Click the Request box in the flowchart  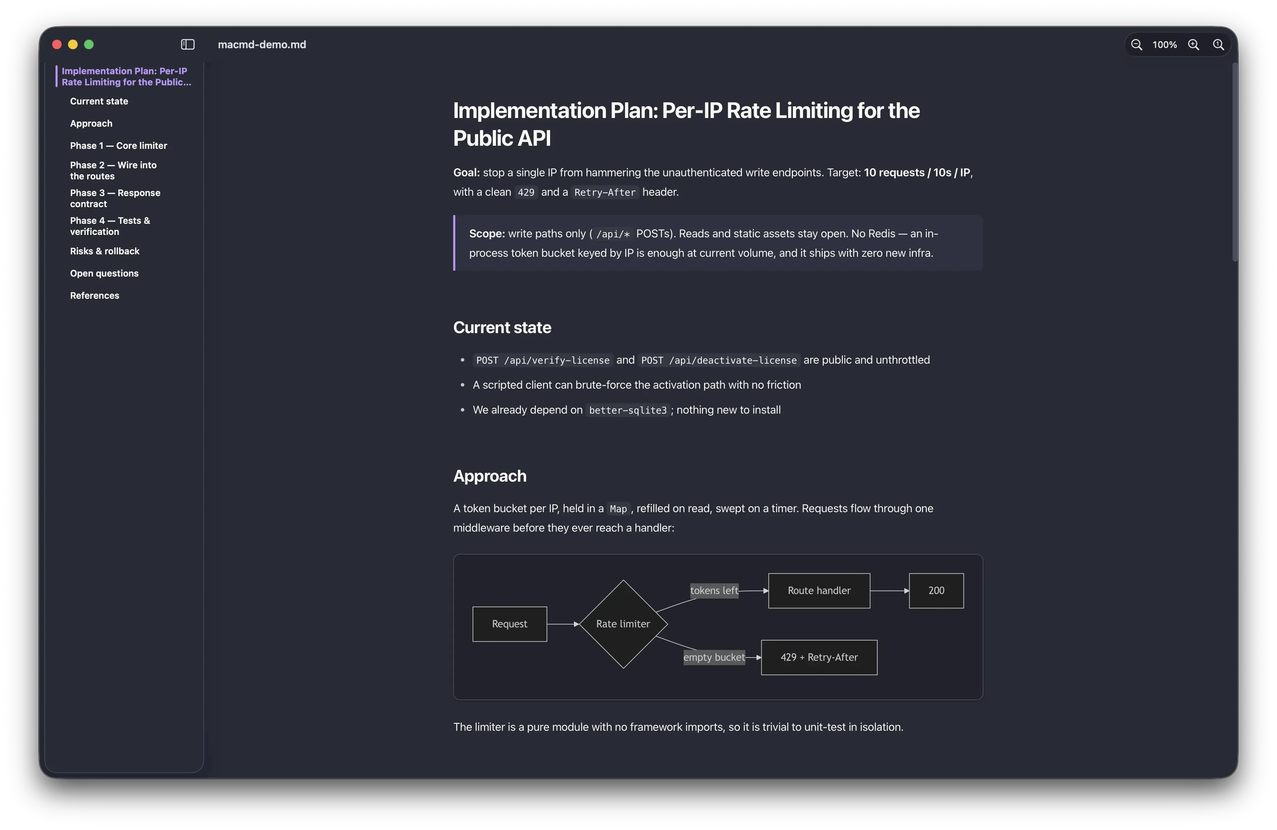(510, 624)
